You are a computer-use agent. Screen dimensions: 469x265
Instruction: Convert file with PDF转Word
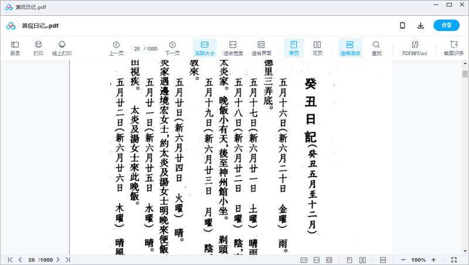[x=414, y=48]
